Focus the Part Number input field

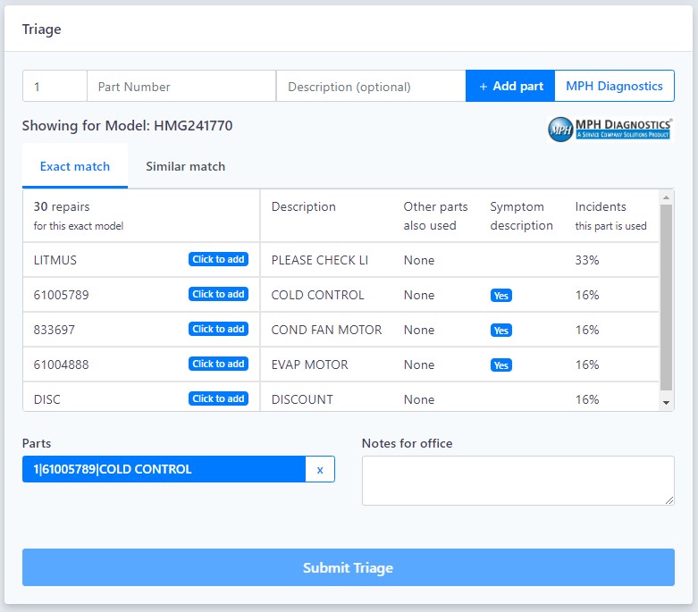(181, 86)
